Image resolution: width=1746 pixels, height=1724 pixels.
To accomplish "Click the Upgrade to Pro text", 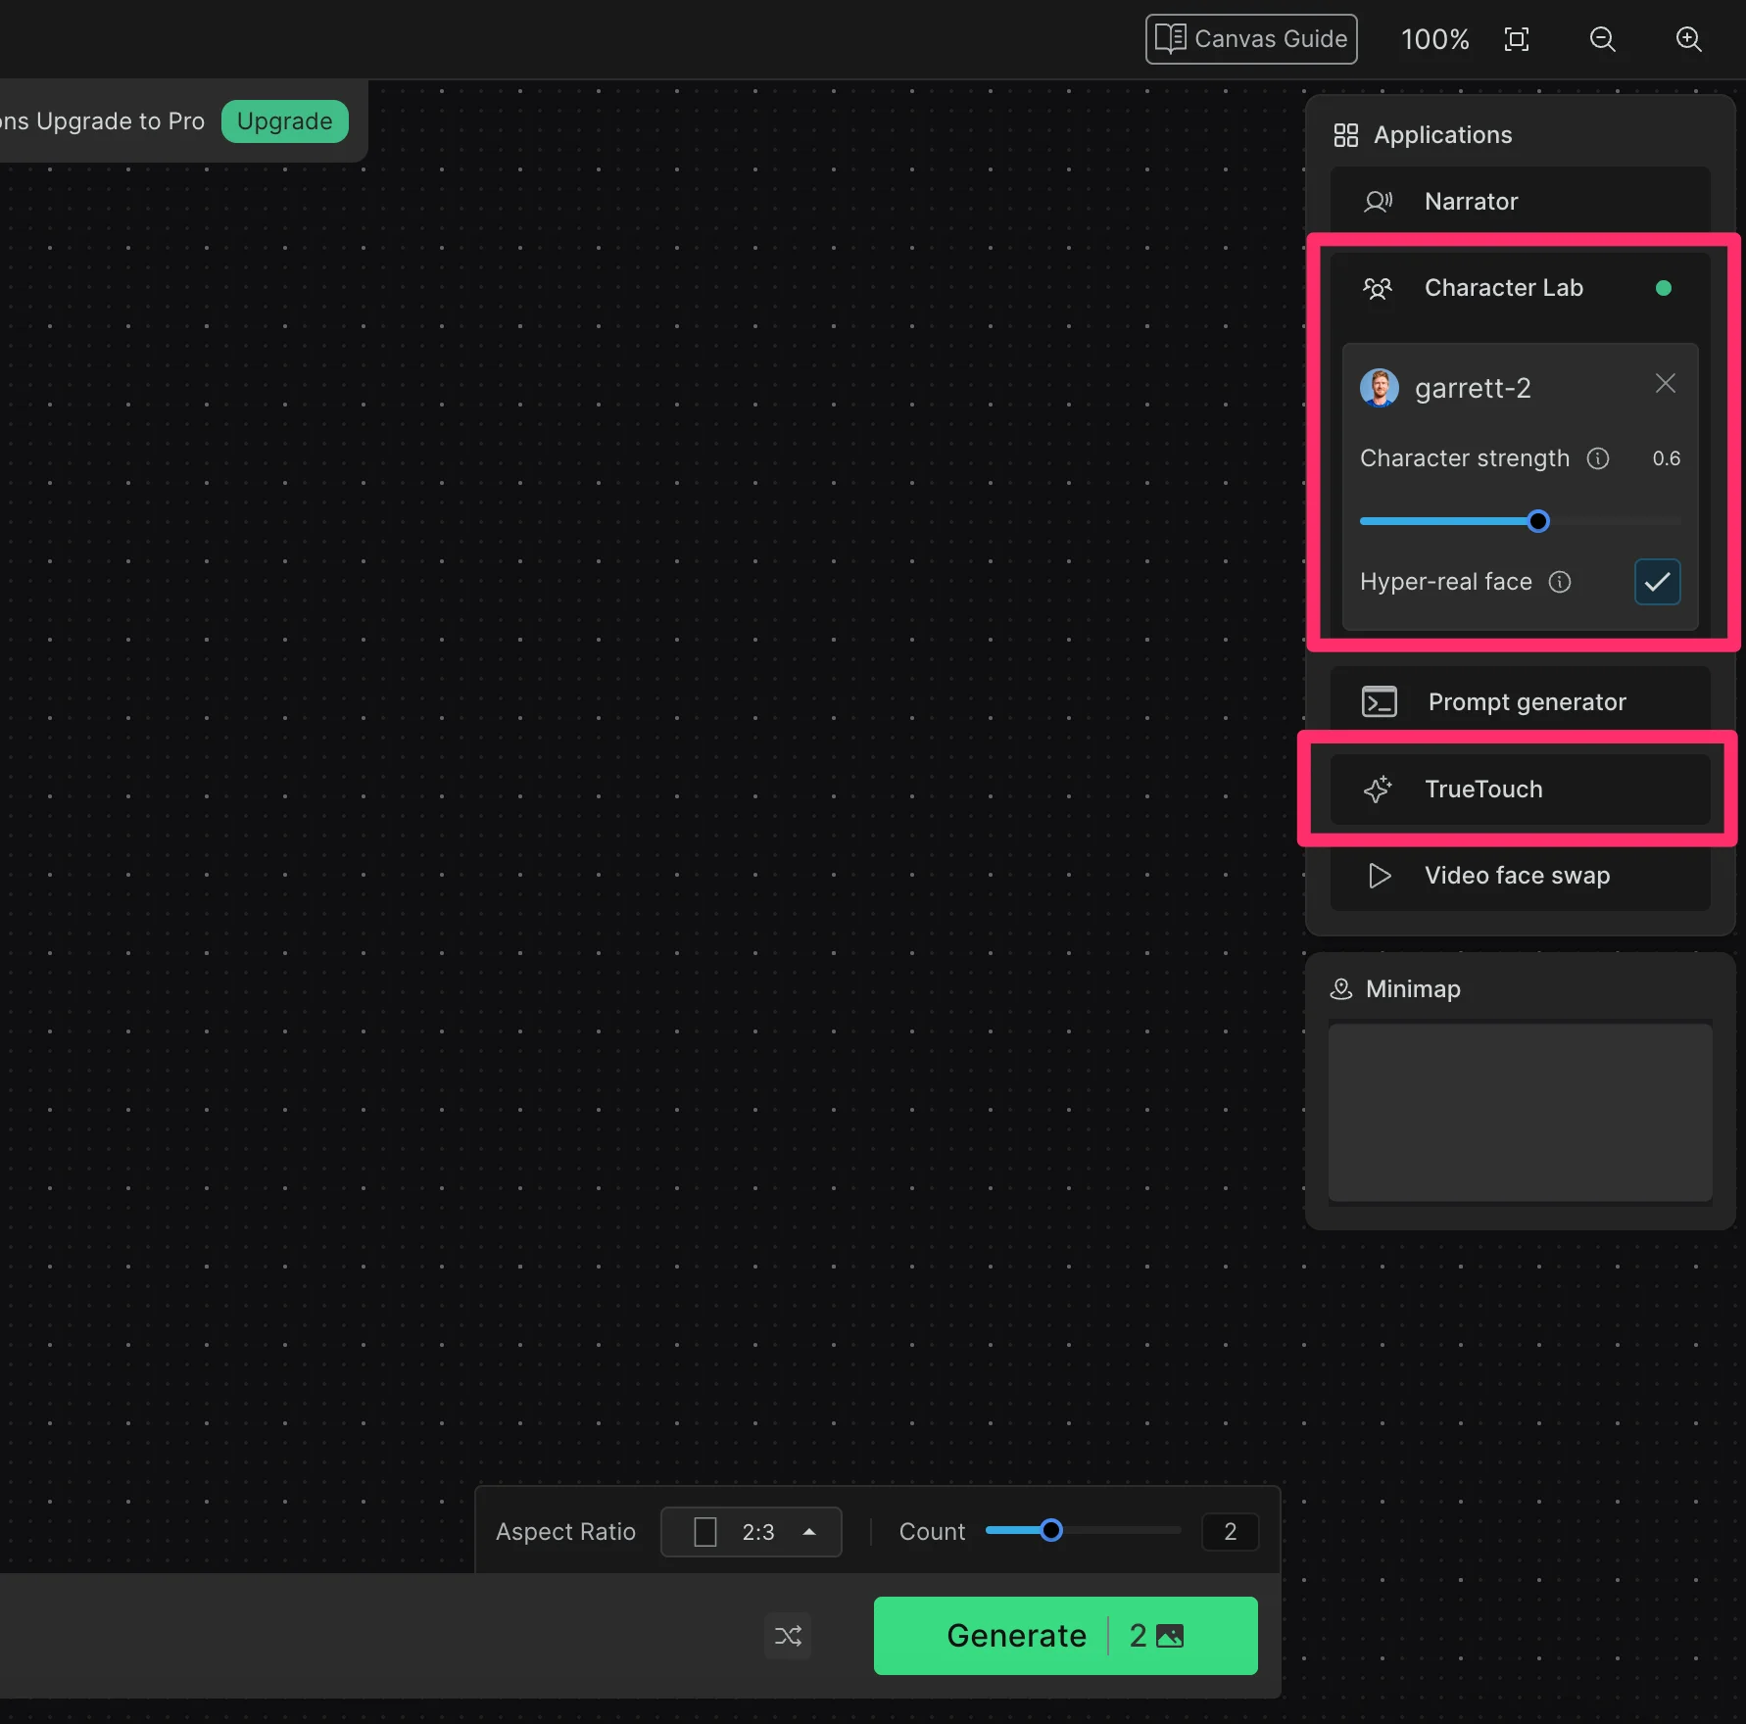I will coord(121,121).
